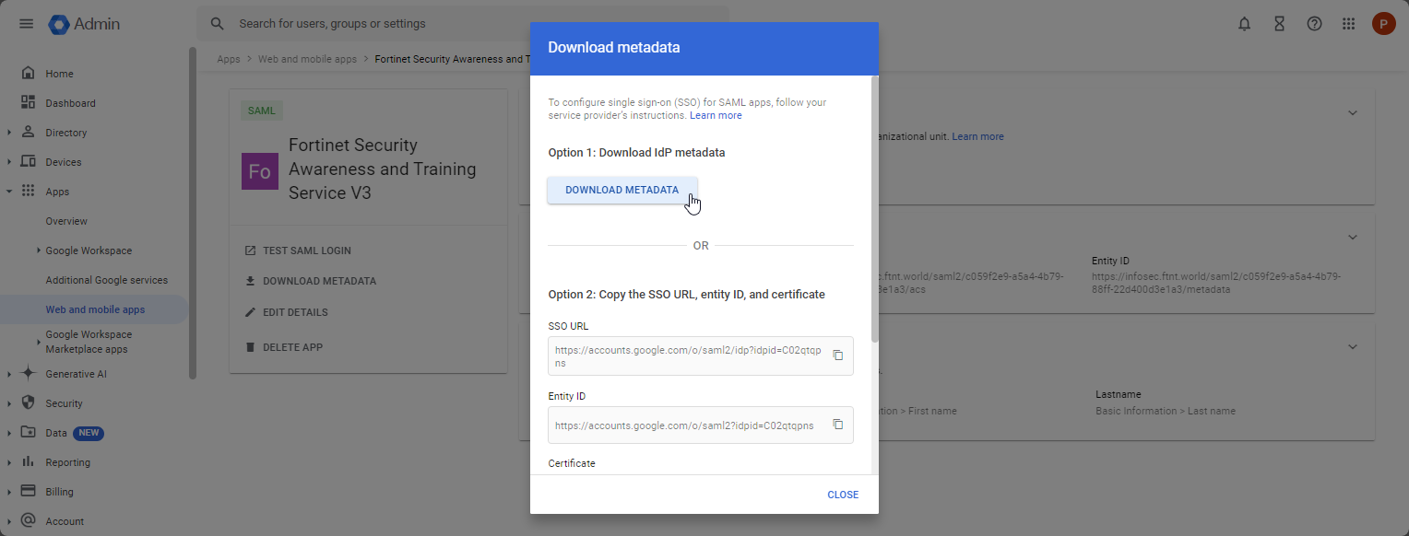Expand the attribute mapping card chevron

click(1353, 347)
